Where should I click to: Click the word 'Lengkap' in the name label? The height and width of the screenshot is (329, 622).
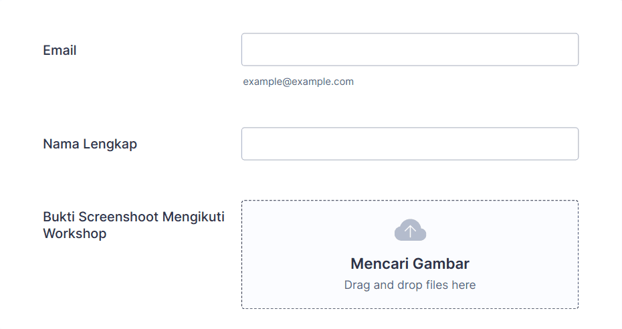[110, 144]
